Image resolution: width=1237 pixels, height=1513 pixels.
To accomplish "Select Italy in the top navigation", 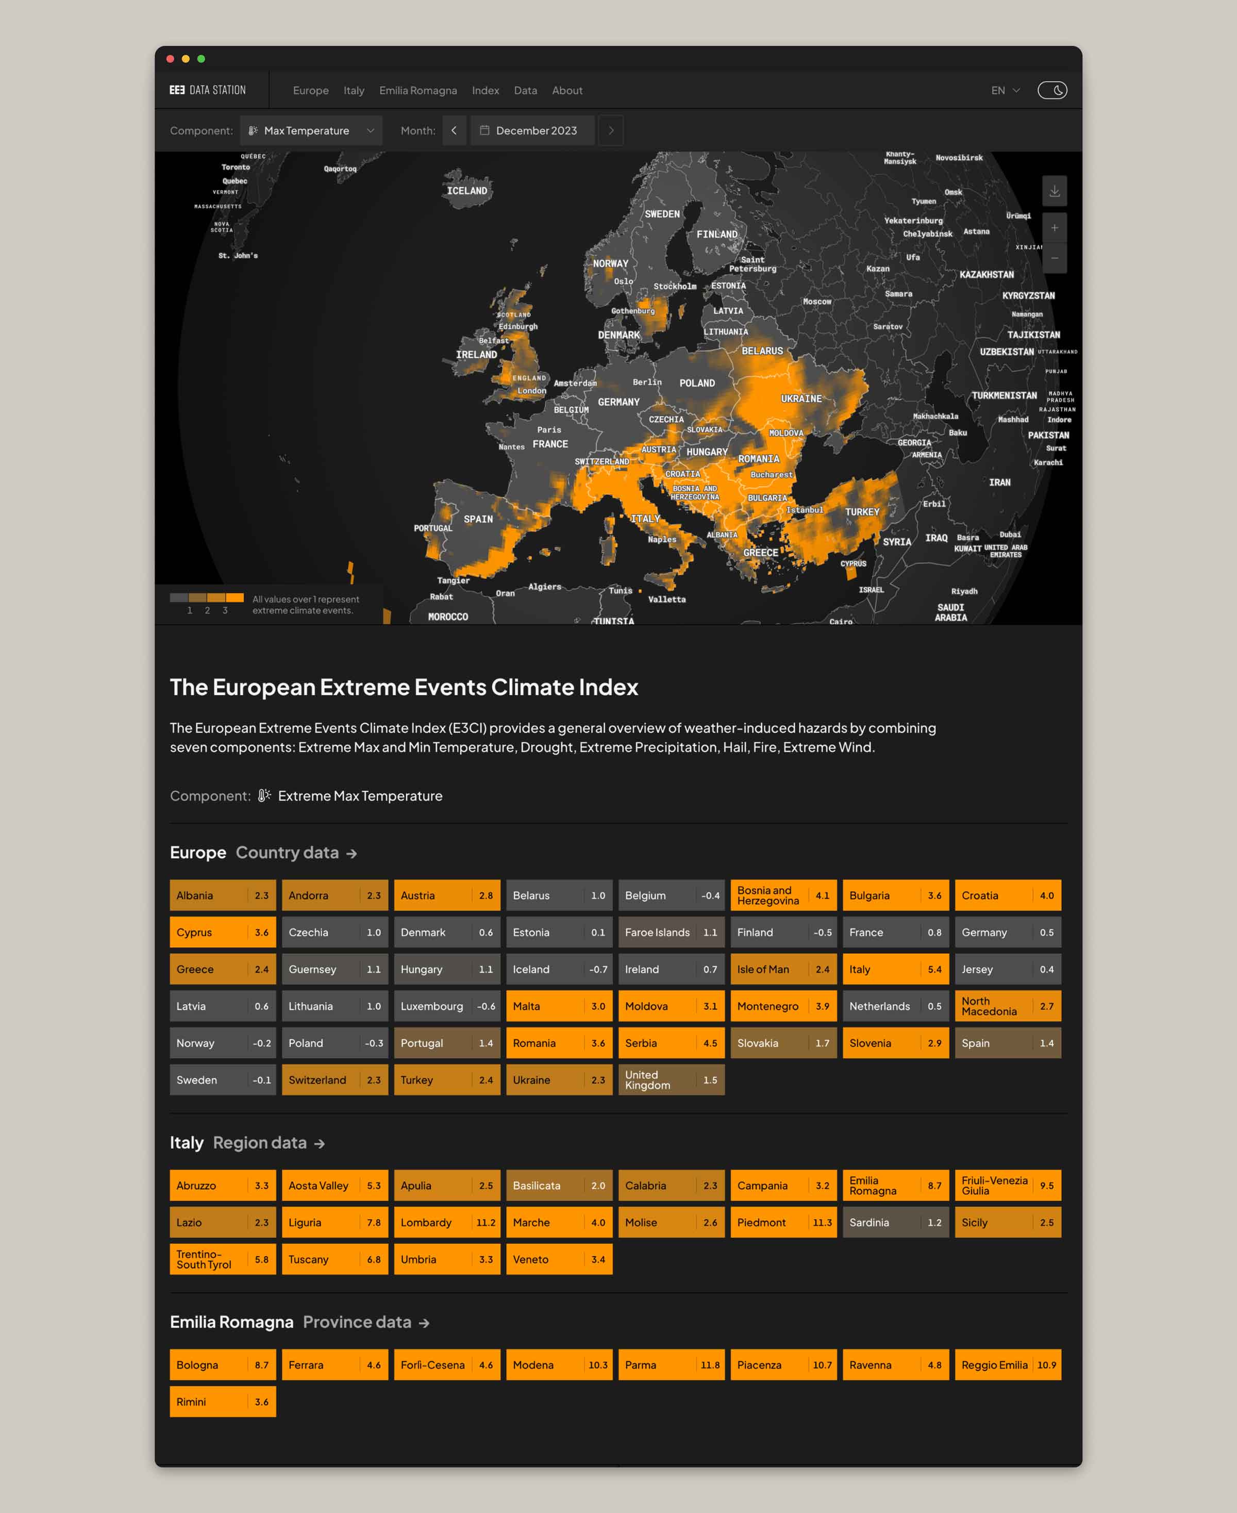I will tap(354, 91).
